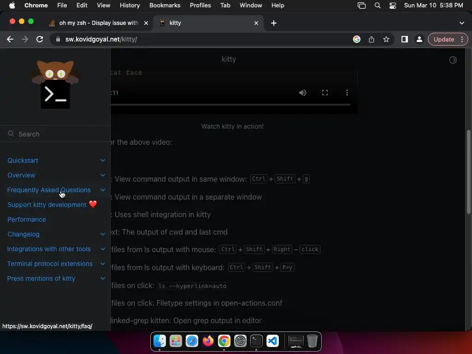
Task: Open the Apple menu
Action: [x=12, y=5]
